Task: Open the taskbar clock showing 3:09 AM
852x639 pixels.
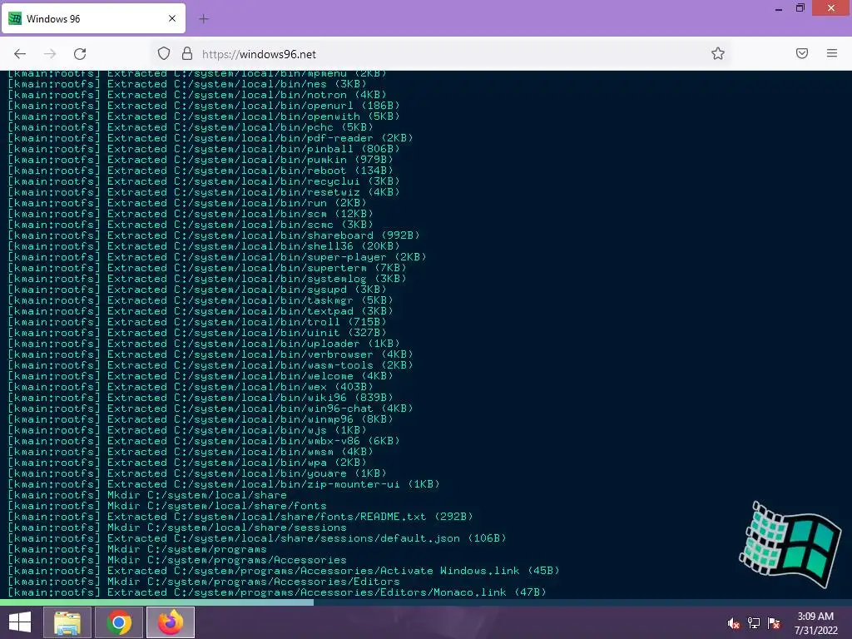Action: click(815, 623)
